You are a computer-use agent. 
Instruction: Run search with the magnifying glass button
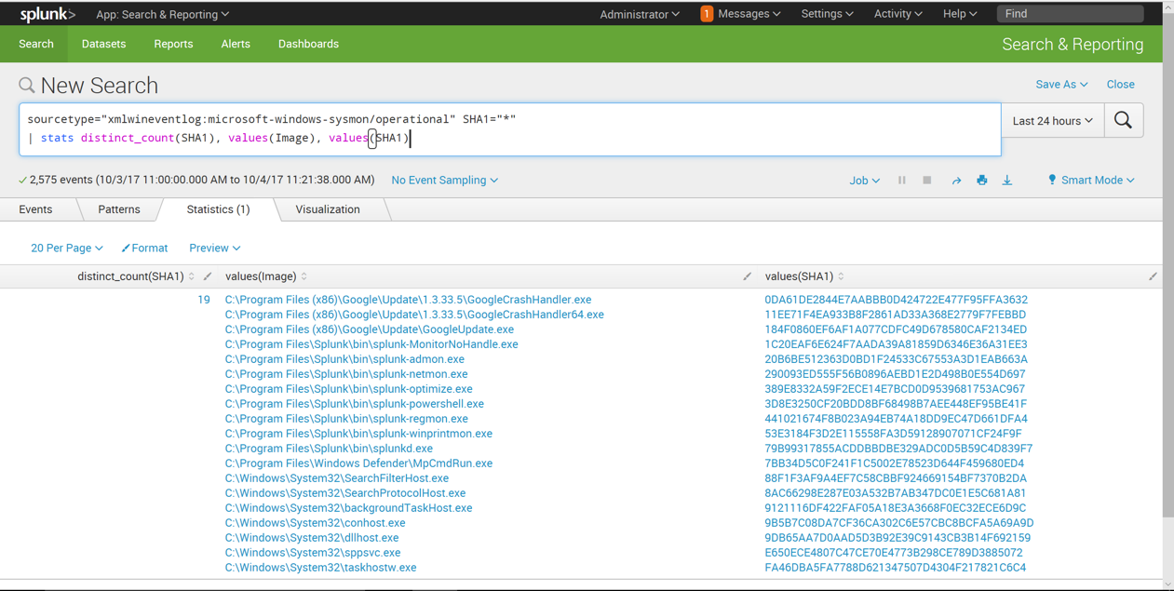point(1123,121)
